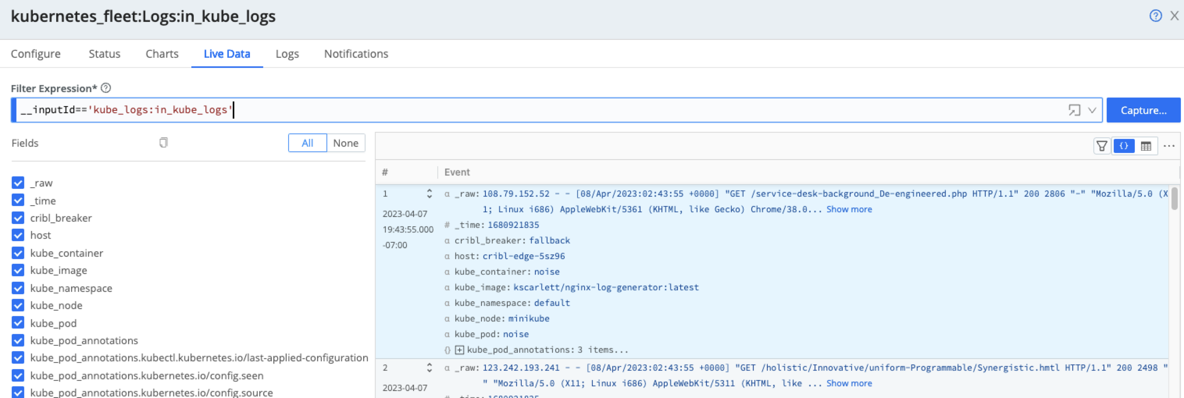Click the Capture button
Image resolution: width=1184 pixels, height=398 pixels.
point(1143,110)
